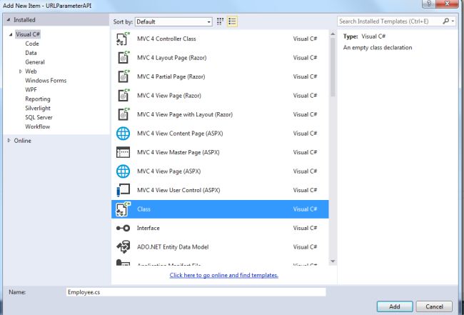Select the MVC 4 Controller Class icon
The image size is (464, 315).
point(123,39)
